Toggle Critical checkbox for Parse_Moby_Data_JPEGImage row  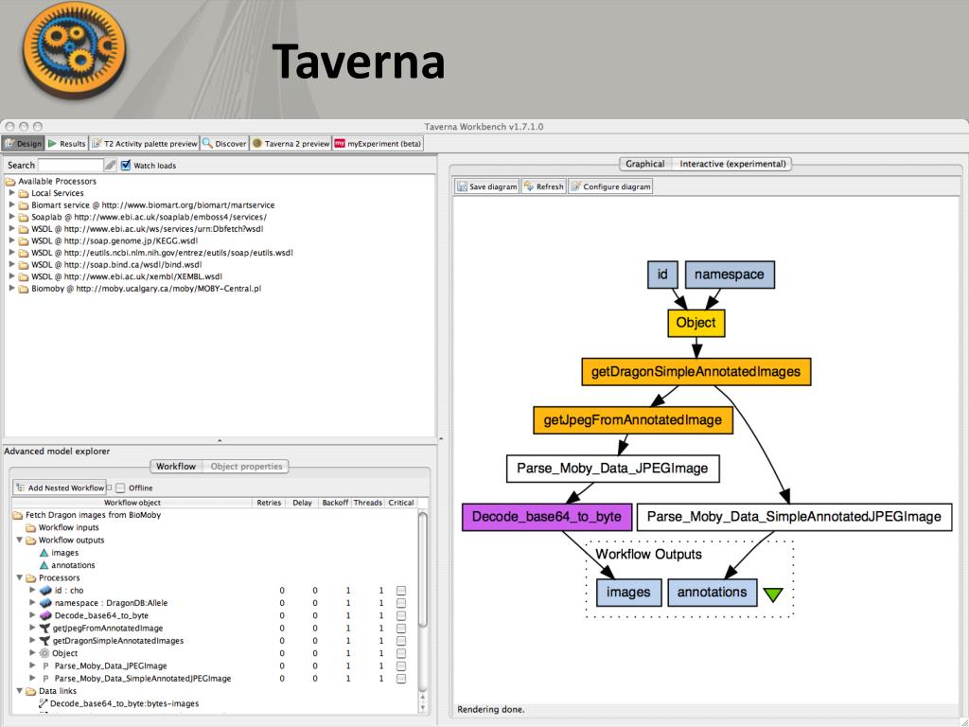[x=401, y=665]
